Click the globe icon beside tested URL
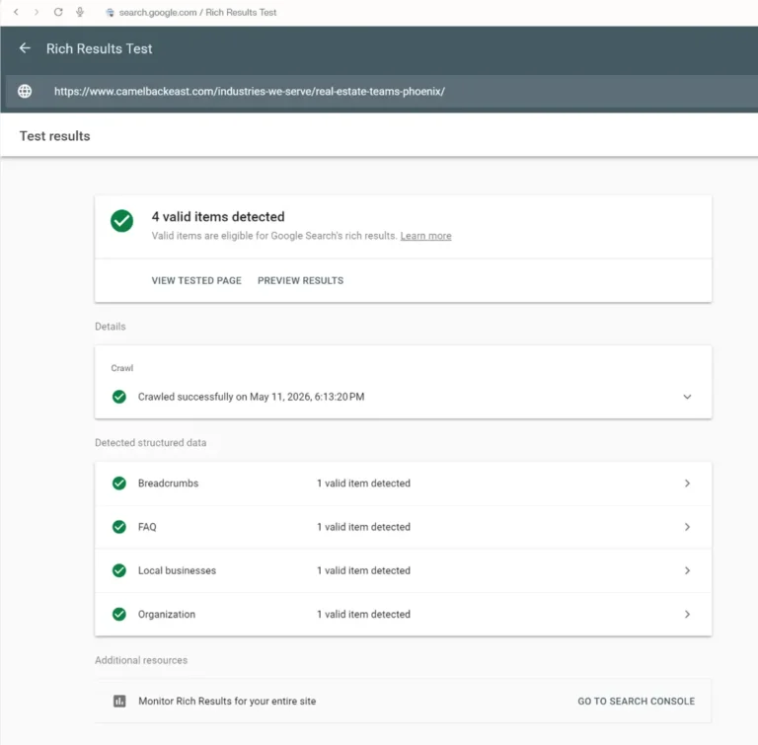Screen dimensions: 758x745 pos(25,91)
